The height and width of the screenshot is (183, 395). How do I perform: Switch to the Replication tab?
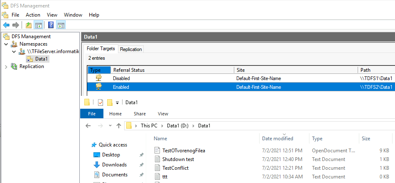(x=131, y=49)
